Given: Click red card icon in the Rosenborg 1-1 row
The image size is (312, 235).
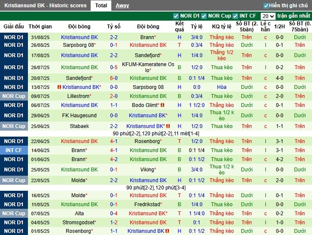Looking at the screenshot, I should [168, 231].
